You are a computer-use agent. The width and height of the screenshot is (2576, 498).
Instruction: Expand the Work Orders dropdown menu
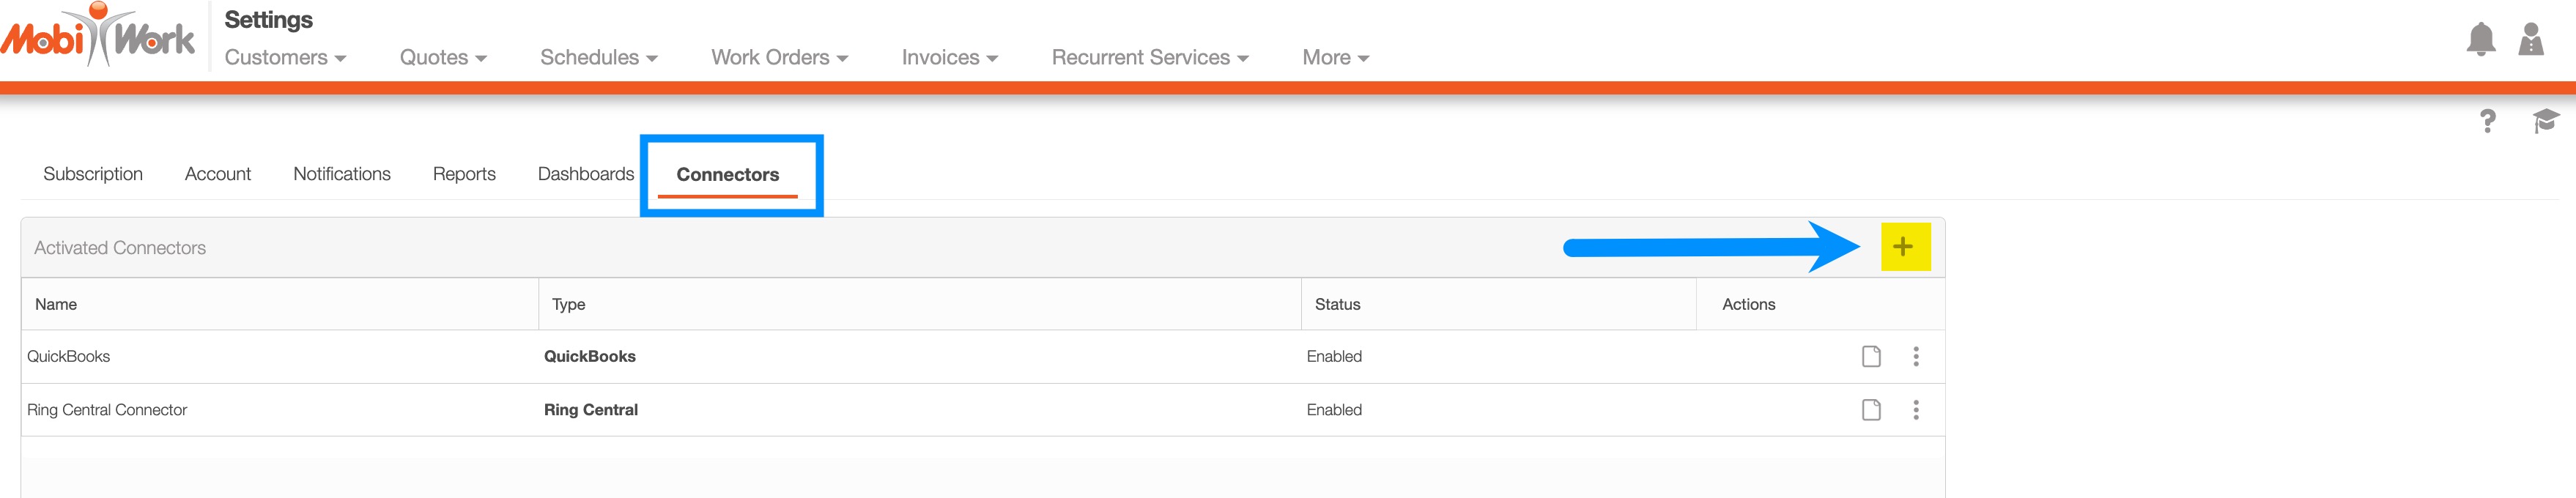point(779,58)
